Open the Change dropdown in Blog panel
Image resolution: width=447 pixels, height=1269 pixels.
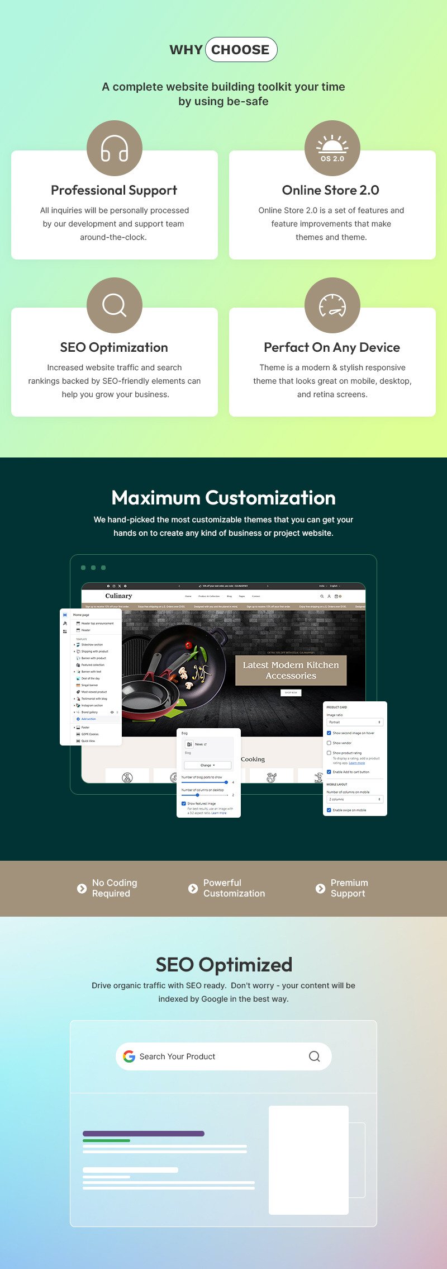[x=207, y=765]
